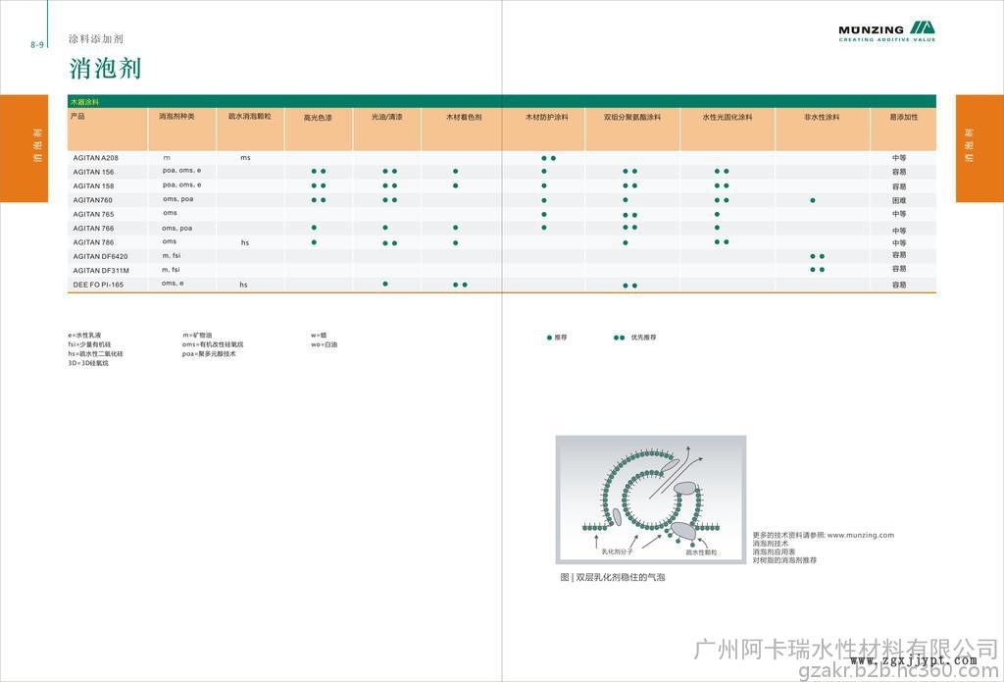
Task: Click the double dots in AGITAN DF6420 row
Action: [x=817, y=256]
